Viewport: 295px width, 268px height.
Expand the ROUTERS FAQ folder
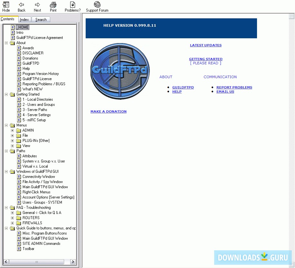[13, 218]
